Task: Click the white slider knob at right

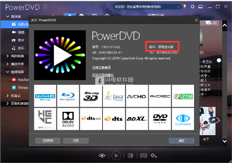Action: pos(219,60)
